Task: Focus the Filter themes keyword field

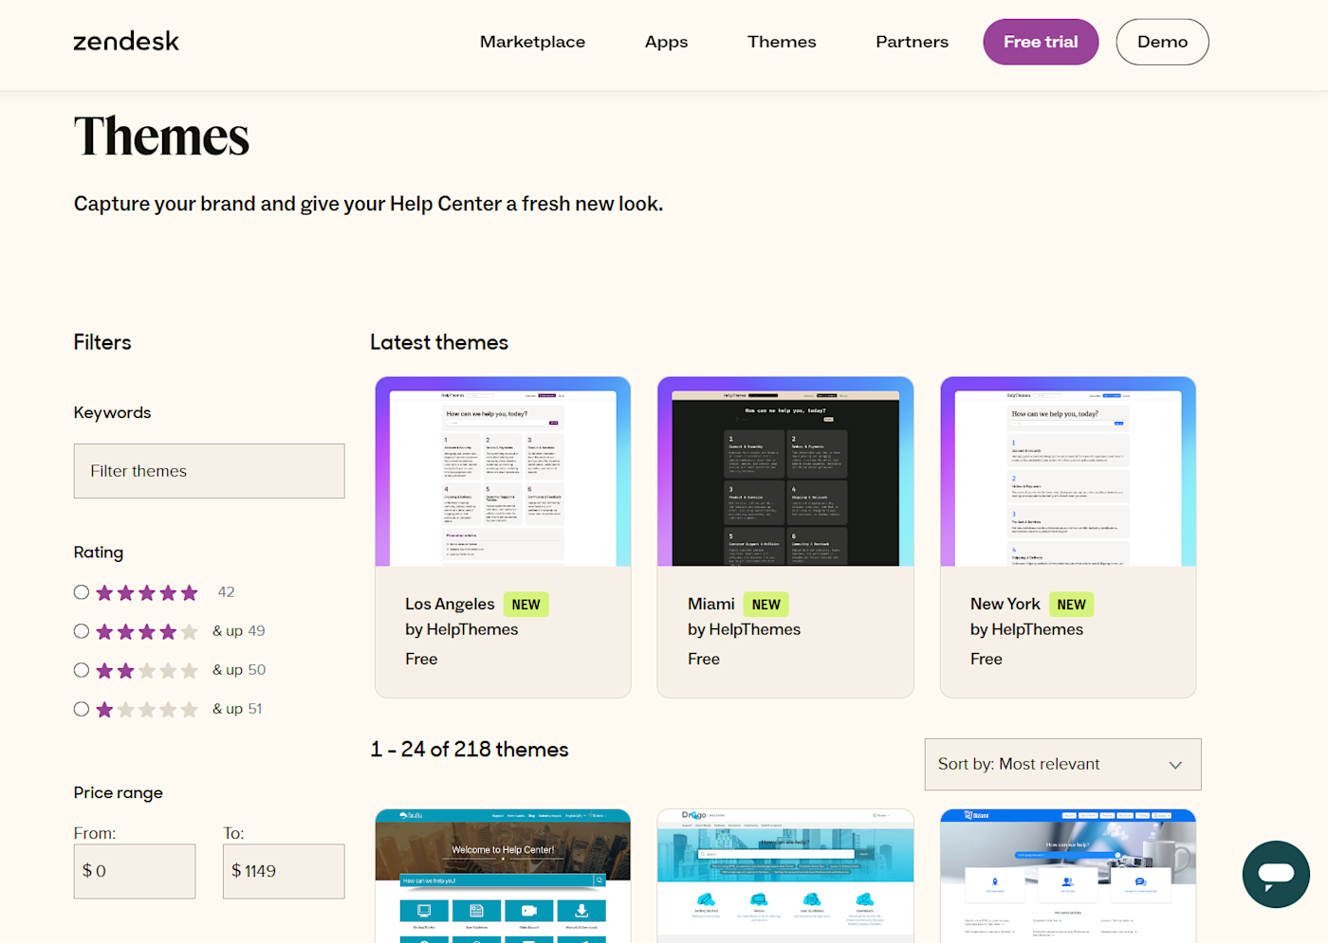Action: [210, 471]
